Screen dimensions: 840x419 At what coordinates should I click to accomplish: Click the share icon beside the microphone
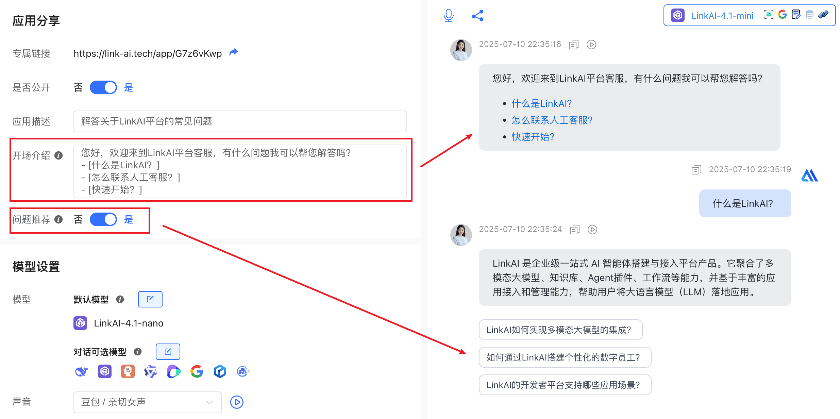478,16
